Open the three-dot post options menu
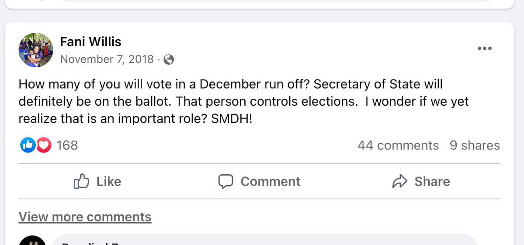The height and width of the screenshot is (245, 524). 484,48
